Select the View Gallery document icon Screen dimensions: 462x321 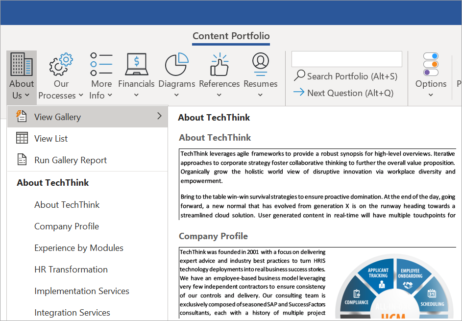pyautogui.click(x=22, y=117)
